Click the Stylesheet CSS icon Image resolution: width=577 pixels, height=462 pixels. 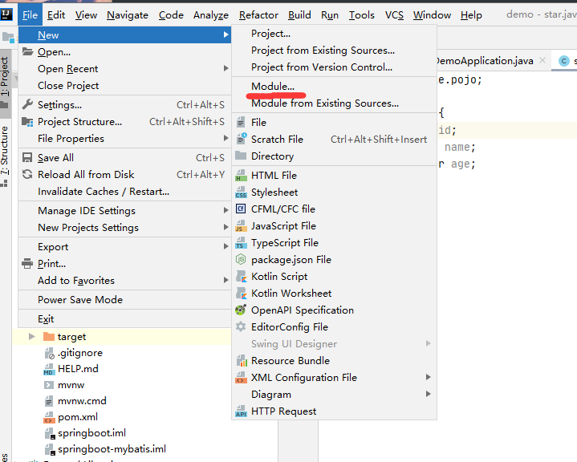(x=240, y=192)
